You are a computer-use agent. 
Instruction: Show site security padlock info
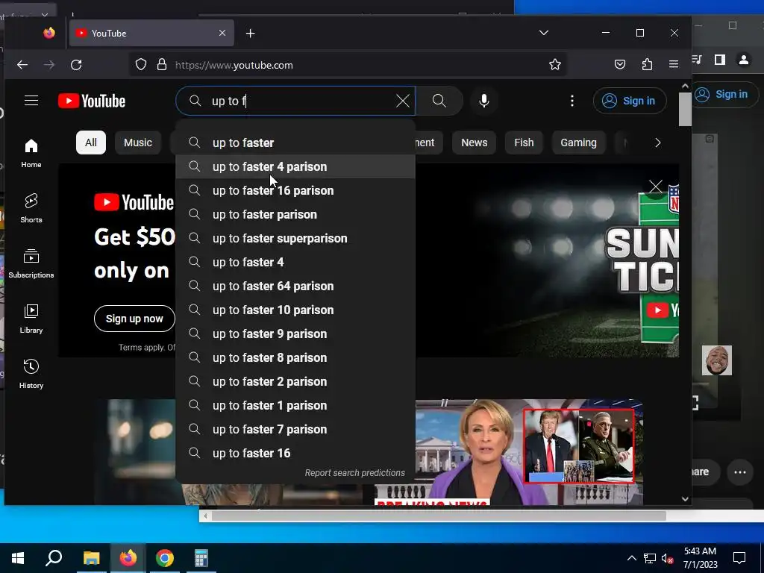(x=162, y=65)
